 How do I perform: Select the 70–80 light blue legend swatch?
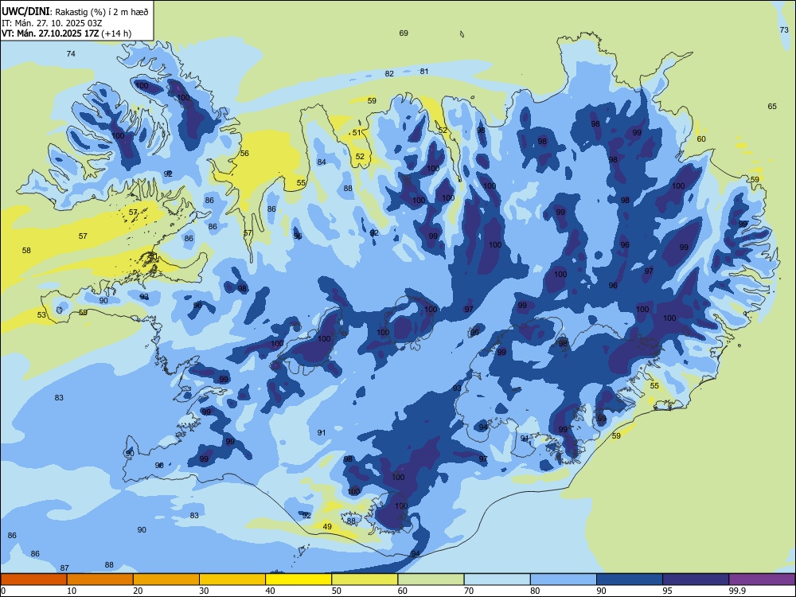tap(497, 579)
